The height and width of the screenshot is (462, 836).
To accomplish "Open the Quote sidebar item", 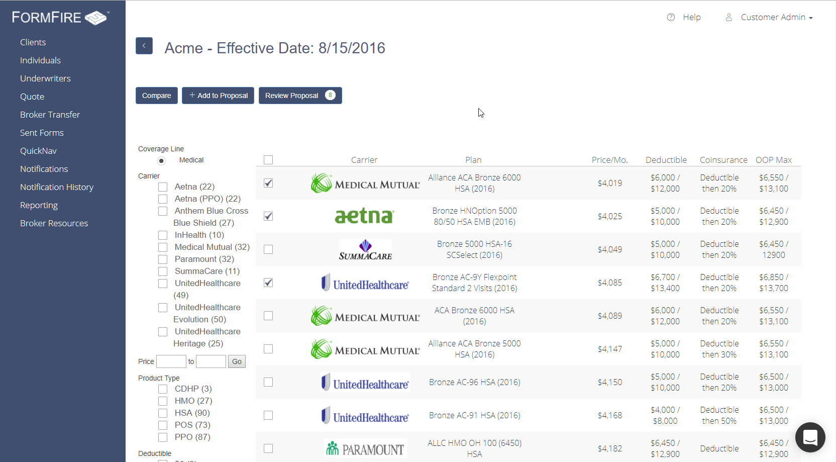I will tap(32, 97).
